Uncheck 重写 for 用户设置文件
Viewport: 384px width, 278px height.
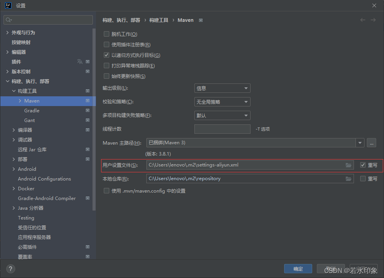click(363, 165)
